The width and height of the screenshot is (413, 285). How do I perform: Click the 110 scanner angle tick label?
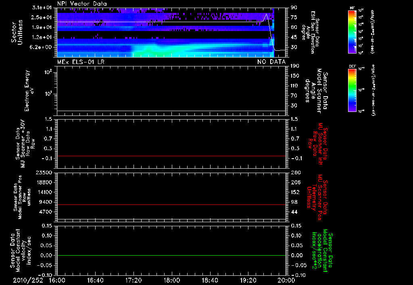coord(295,86)
